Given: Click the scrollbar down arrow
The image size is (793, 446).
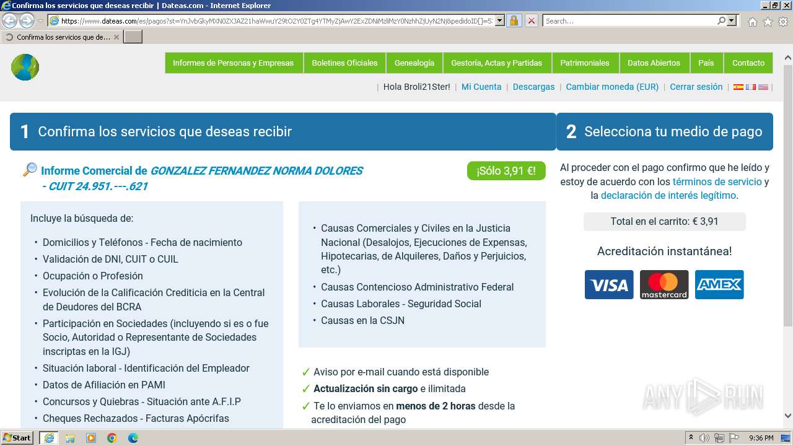Looking at the screenshot, I should 787,416.
